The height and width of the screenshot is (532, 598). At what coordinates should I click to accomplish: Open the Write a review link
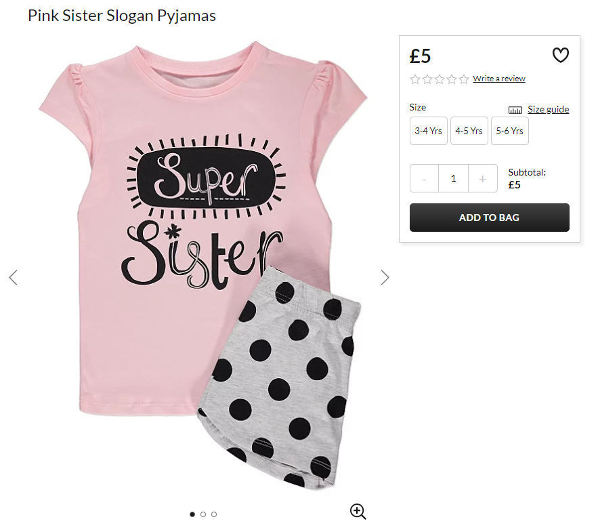[499, 79]
